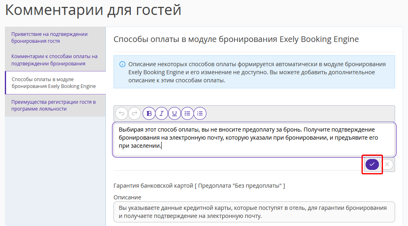Viewport: 408px width, 226px height.
Task: Confirm the text with the checkmark button
Action: coord(372,164)
